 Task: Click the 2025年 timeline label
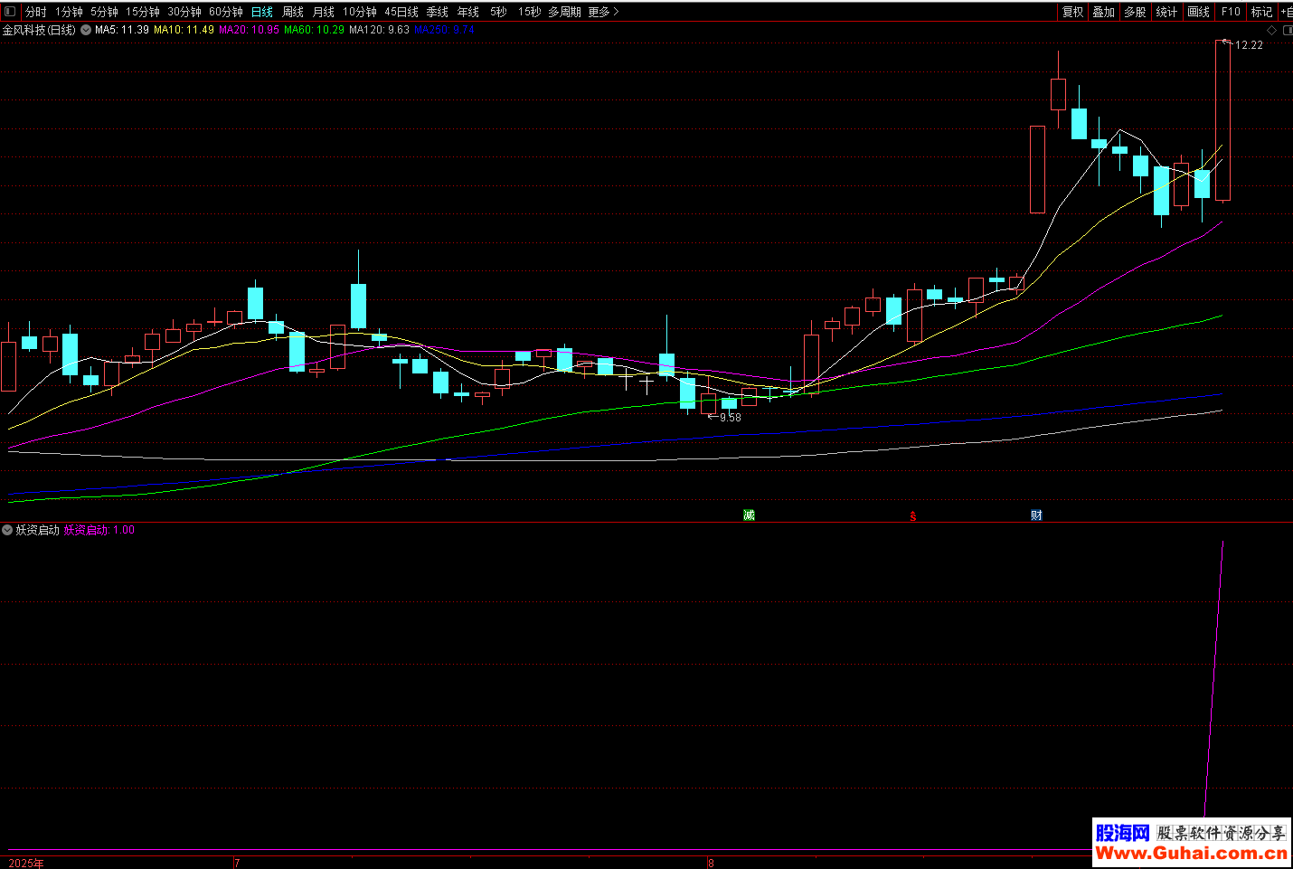click(26, 863)
